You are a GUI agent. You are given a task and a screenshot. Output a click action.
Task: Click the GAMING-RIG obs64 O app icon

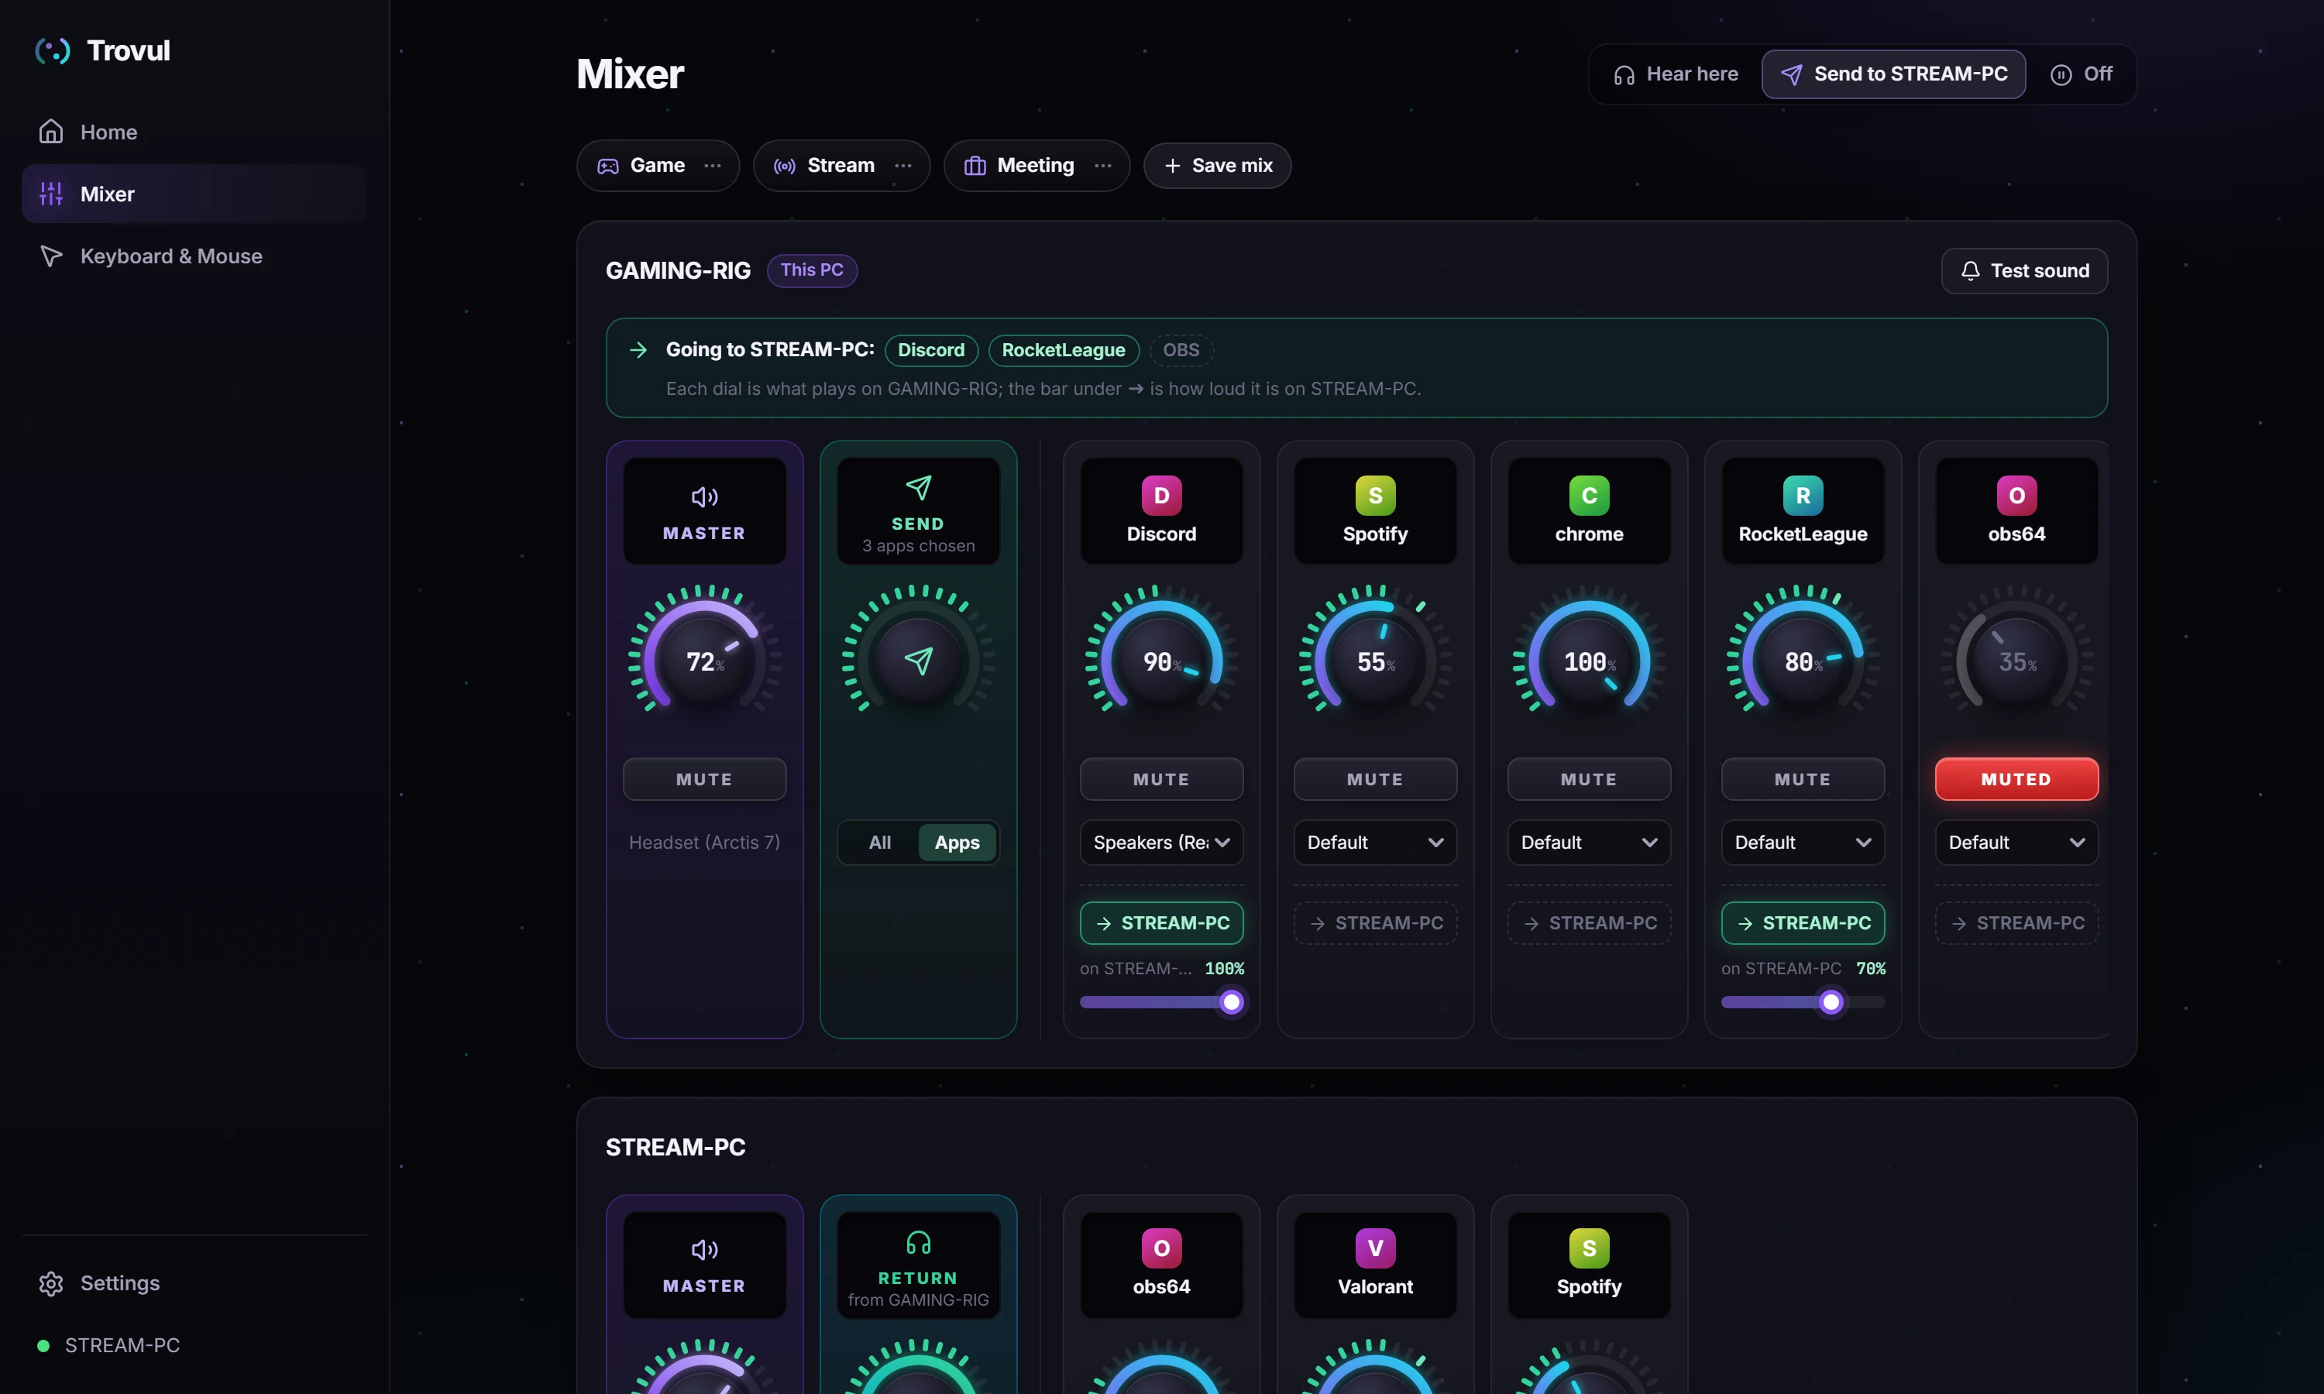pyautogui.click(x=2016, y=495)
